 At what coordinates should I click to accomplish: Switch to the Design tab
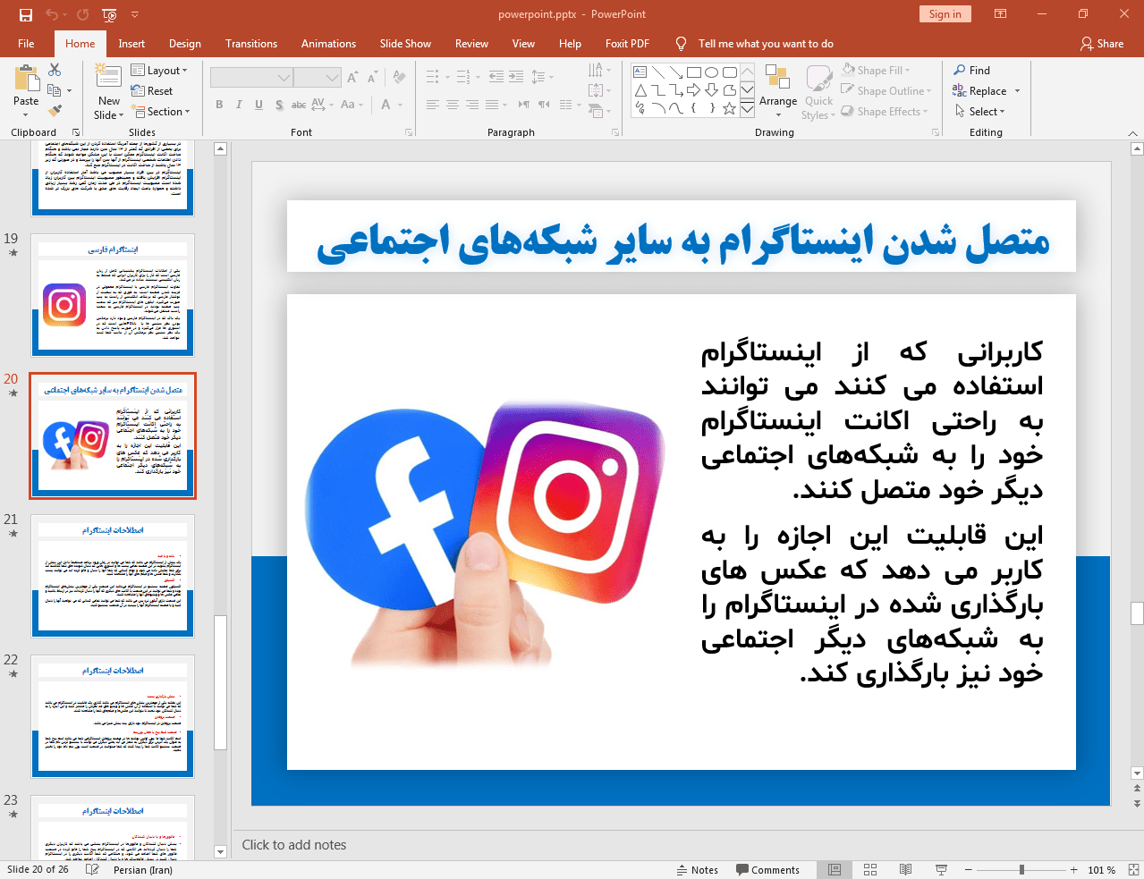pos(184,44)
